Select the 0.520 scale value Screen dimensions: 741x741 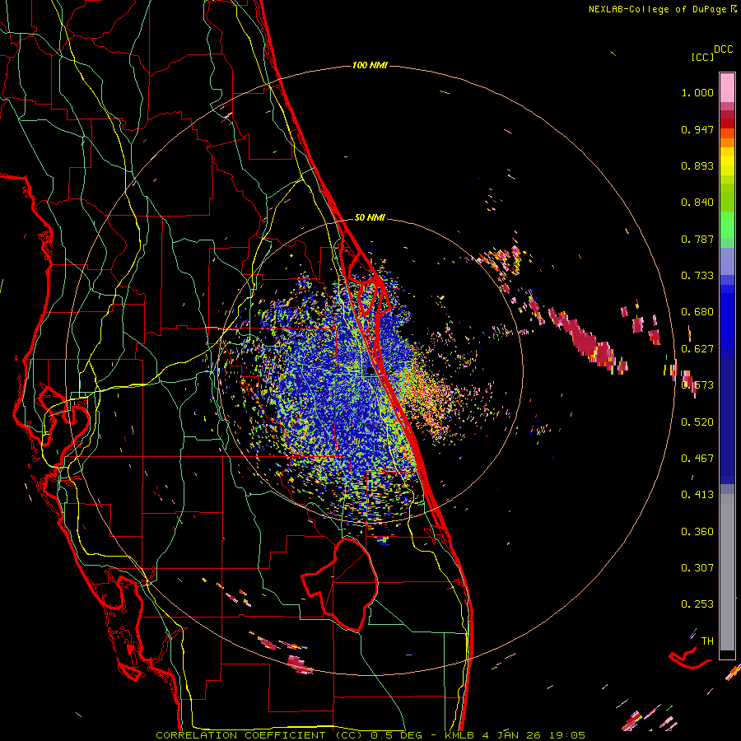tap(697, 422)
